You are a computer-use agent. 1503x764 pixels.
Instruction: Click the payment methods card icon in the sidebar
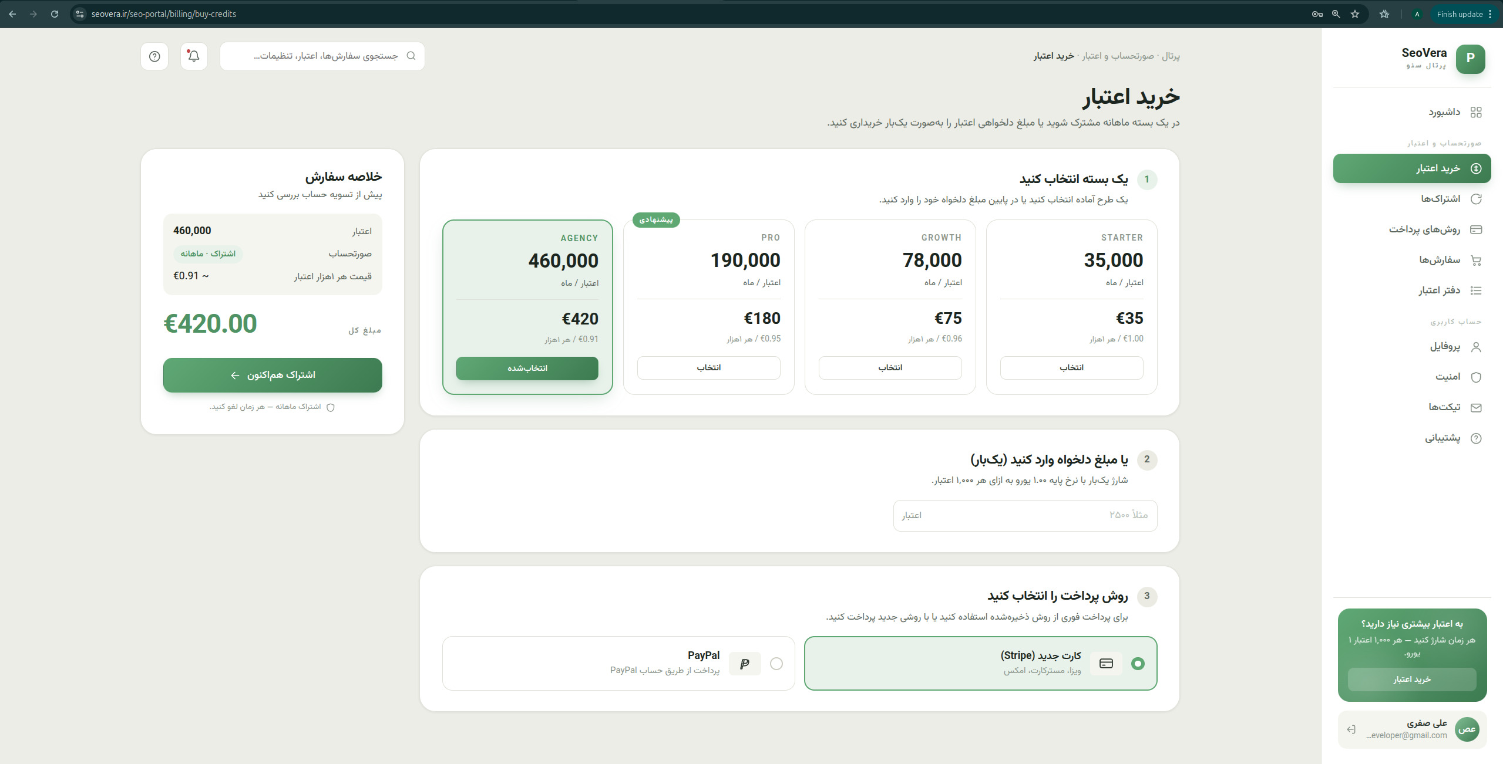tap(1476, 229)
